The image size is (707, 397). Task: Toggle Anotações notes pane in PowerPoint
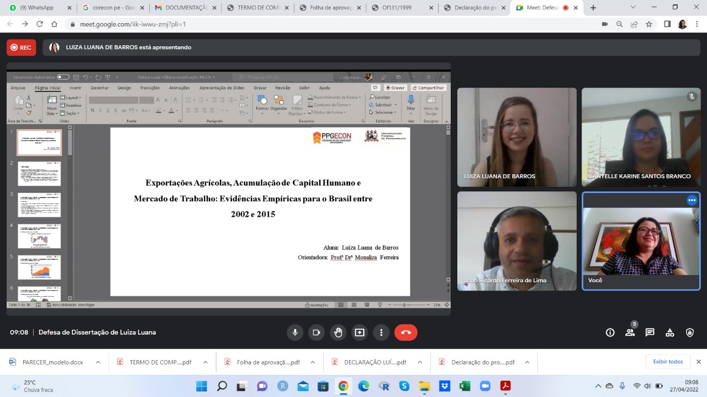(x=317, y=305)
